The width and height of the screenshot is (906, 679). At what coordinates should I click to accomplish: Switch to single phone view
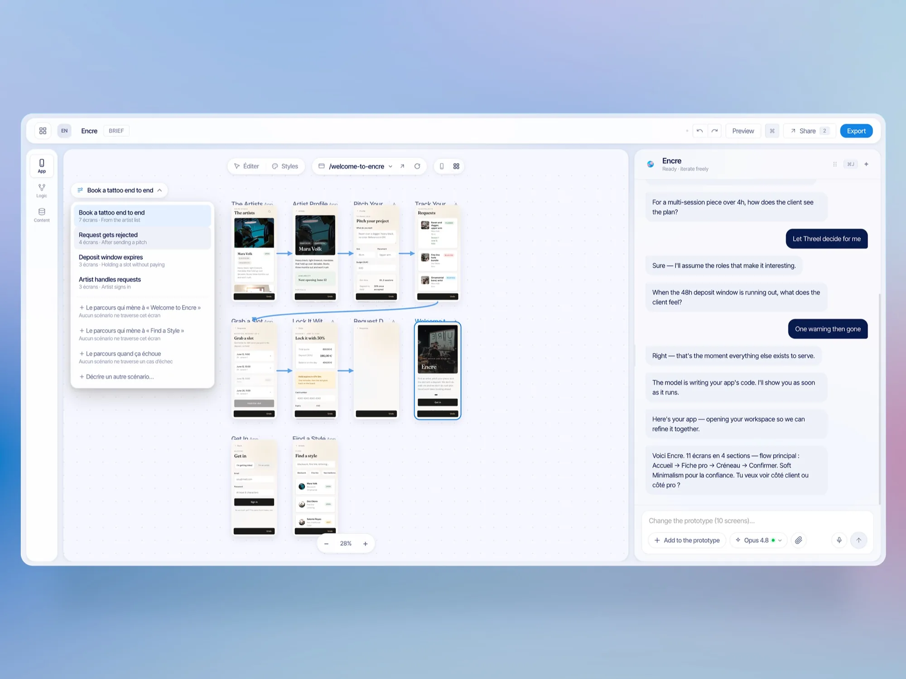(x=442, y=166)
